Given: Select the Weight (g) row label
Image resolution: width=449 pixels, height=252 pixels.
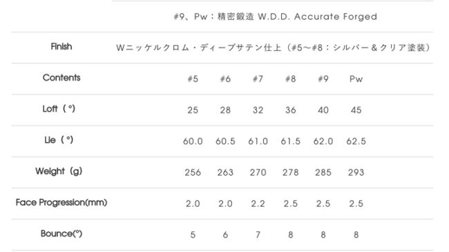Looking at the screenshot, I should [x=59, y=171].
